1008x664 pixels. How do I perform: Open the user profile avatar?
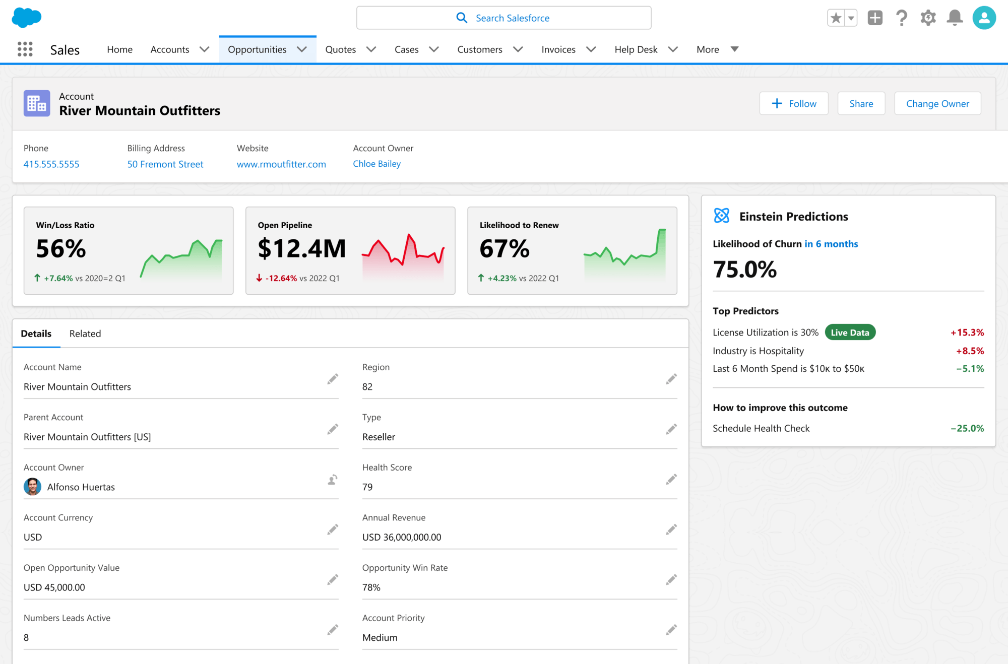pos(984,18)
